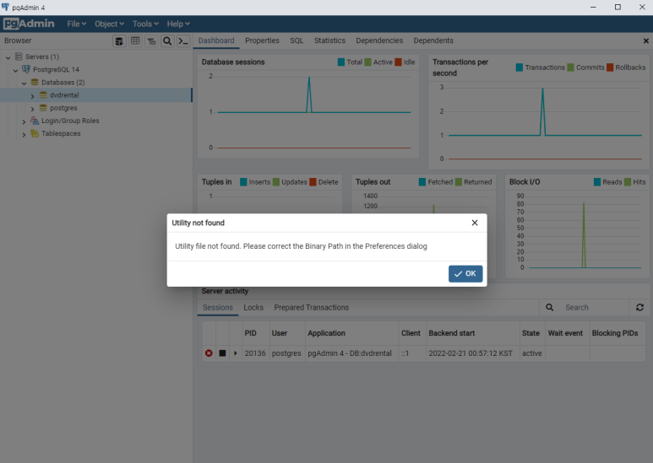The image size is (653, 463).
Task: Cancel active query with black square icon
Action: (x=222, y=353)
